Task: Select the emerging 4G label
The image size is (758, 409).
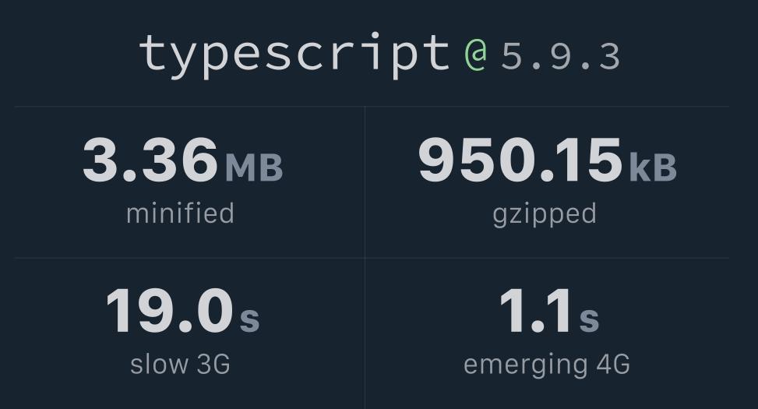Action: click(546, 364)
